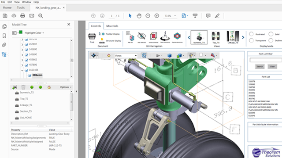This screenshot has height=158, width=282.
Task: Click the delete view trash icon
Action: 23,87
